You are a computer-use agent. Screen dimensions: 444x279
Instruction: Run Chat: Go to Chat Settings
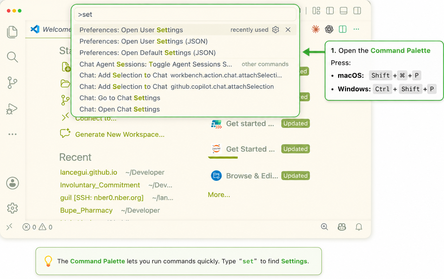pos(185,98)
